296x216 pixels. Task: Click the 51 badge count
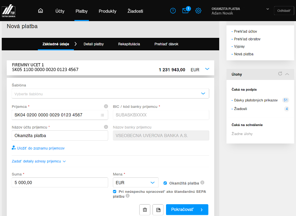click(x=285, y=100)
